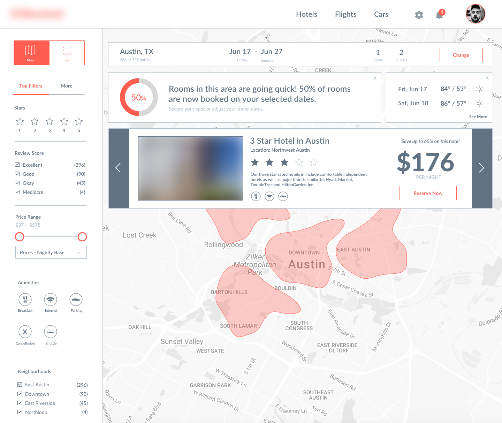Expand the weather forecast with See More
502x423 pixels.
(x=478, y=117)
